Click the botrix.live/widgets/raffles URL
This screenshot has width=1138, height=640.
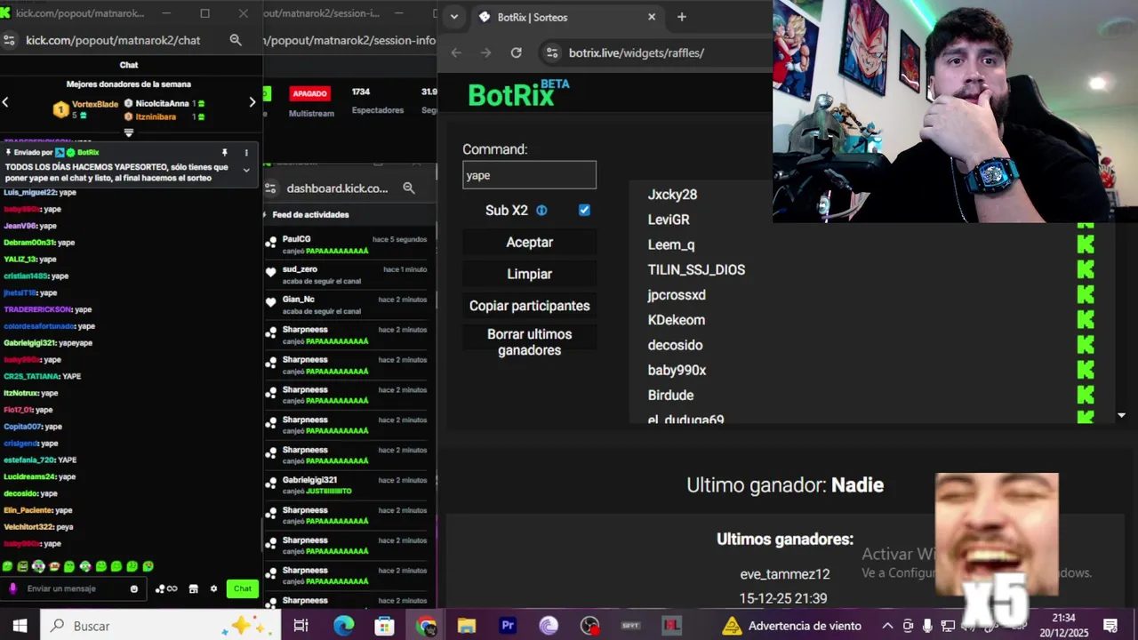(x=637, y=52)
